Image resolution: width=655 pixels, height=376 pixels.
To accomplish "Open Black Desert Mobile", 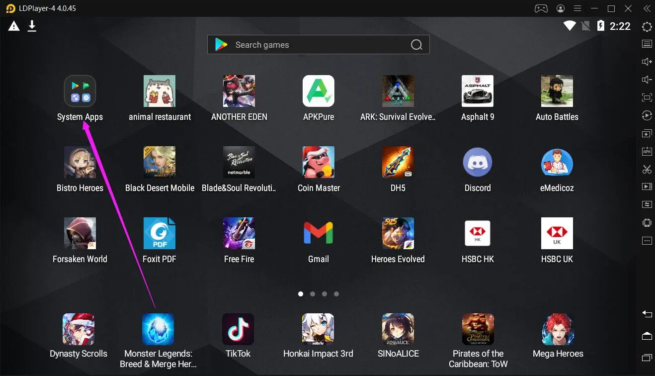I will click(x=160, y=162).
